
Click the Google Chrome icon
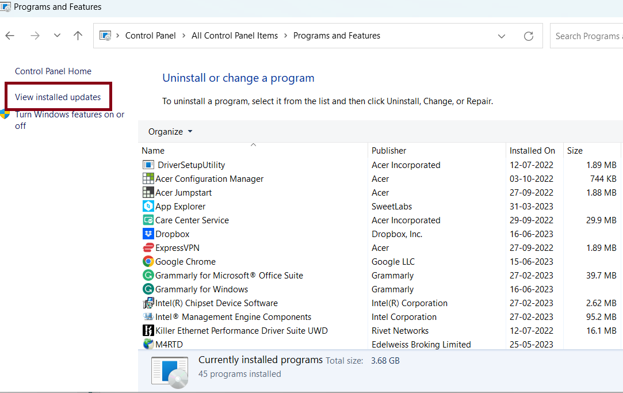pos(148,261)
